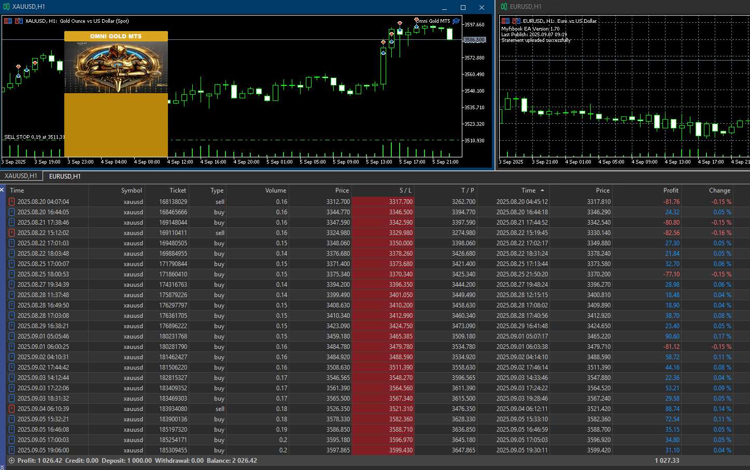
Task: Click the sell icon of ticket 169110411
Action: pyautogui.click(x=11, y=233)
